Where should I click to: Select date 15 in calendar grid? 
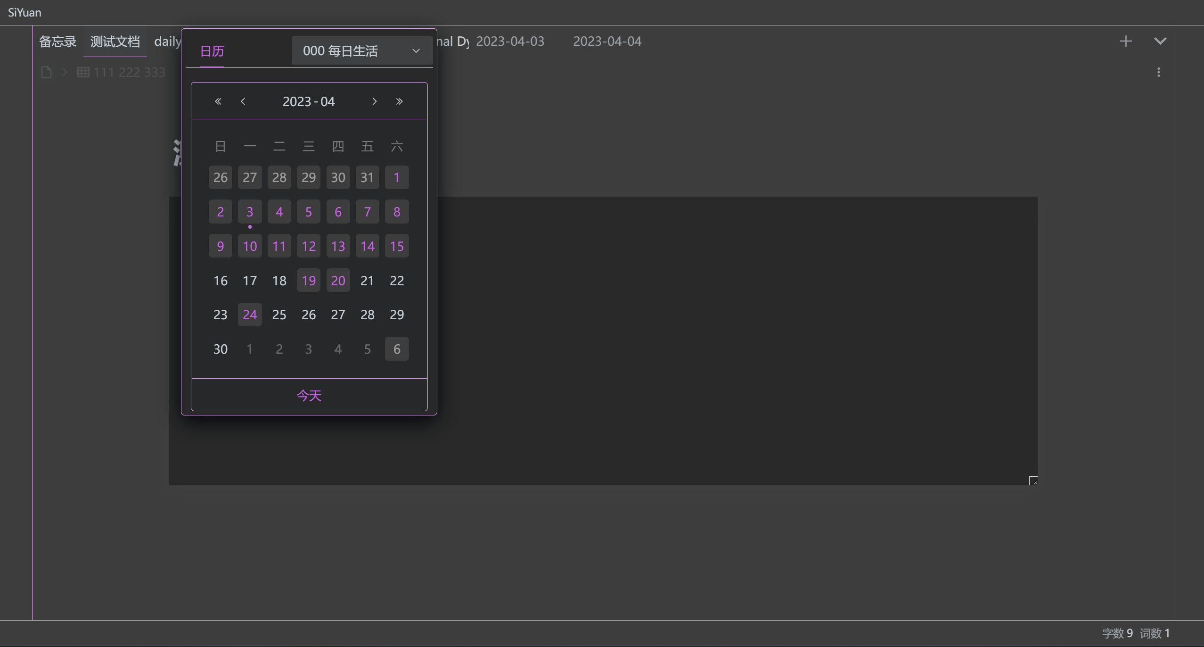point(397,246)
